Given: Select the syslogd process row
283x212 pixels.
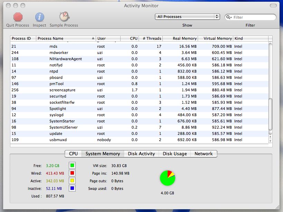Looking at the screenshot, I should point(139,115).
